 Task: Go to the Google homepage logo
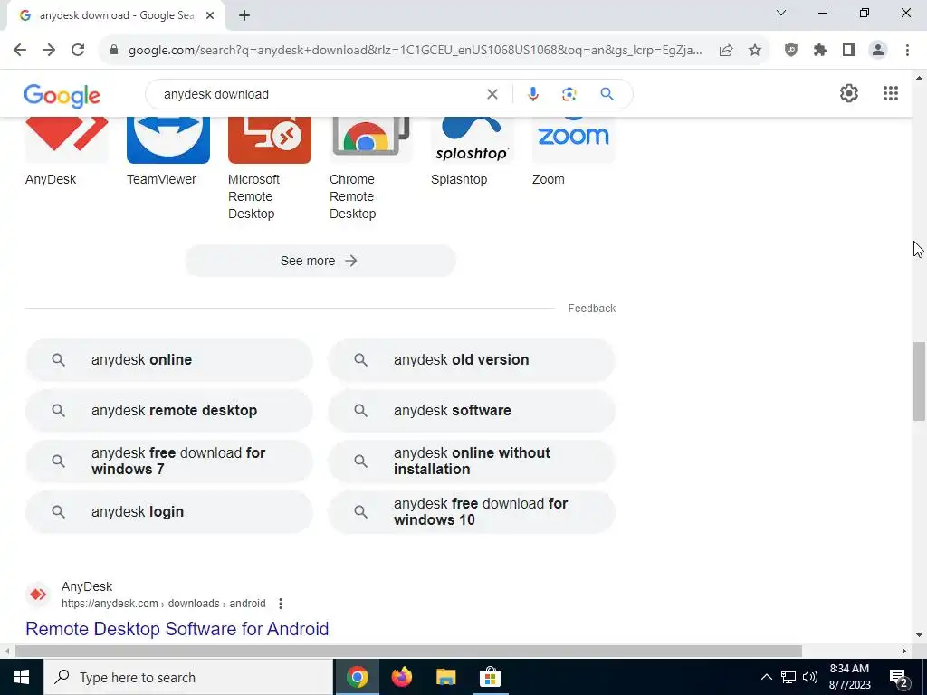[x=62, y=96]
